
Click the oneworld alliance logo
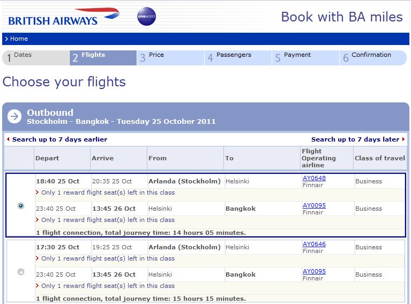pyautogui.click(x=146, y=17)
